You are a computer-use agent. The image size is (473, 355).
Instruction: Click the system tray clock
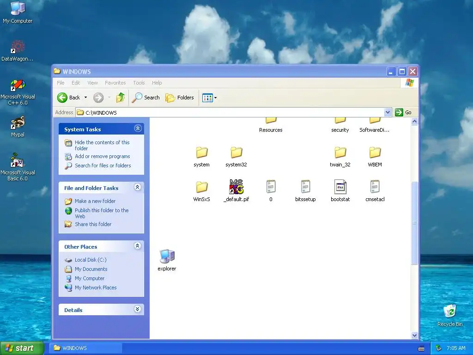pyautogui.click(x=456, y=348)
